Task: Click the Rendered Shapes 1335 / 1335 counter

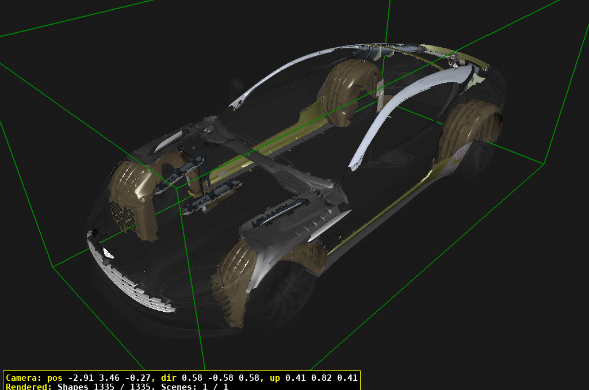Action: [98, 387]
